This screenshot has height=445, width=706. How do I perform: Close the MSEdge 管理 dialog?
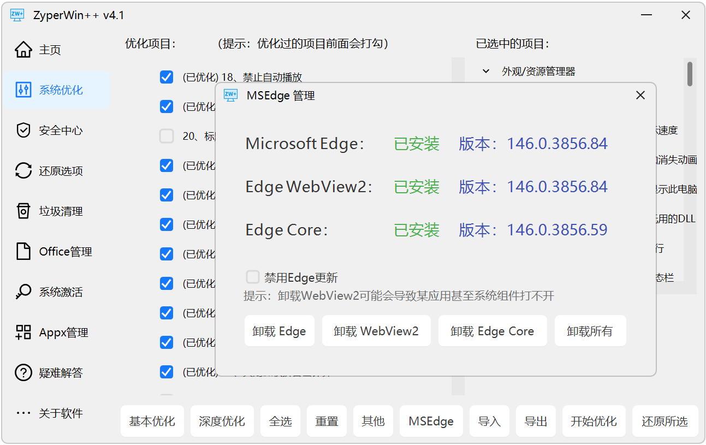point(640,96)
